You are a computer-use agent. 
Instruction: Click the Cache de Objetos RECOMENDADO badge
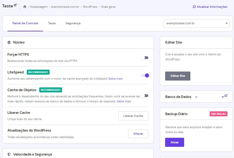[50, 90]
